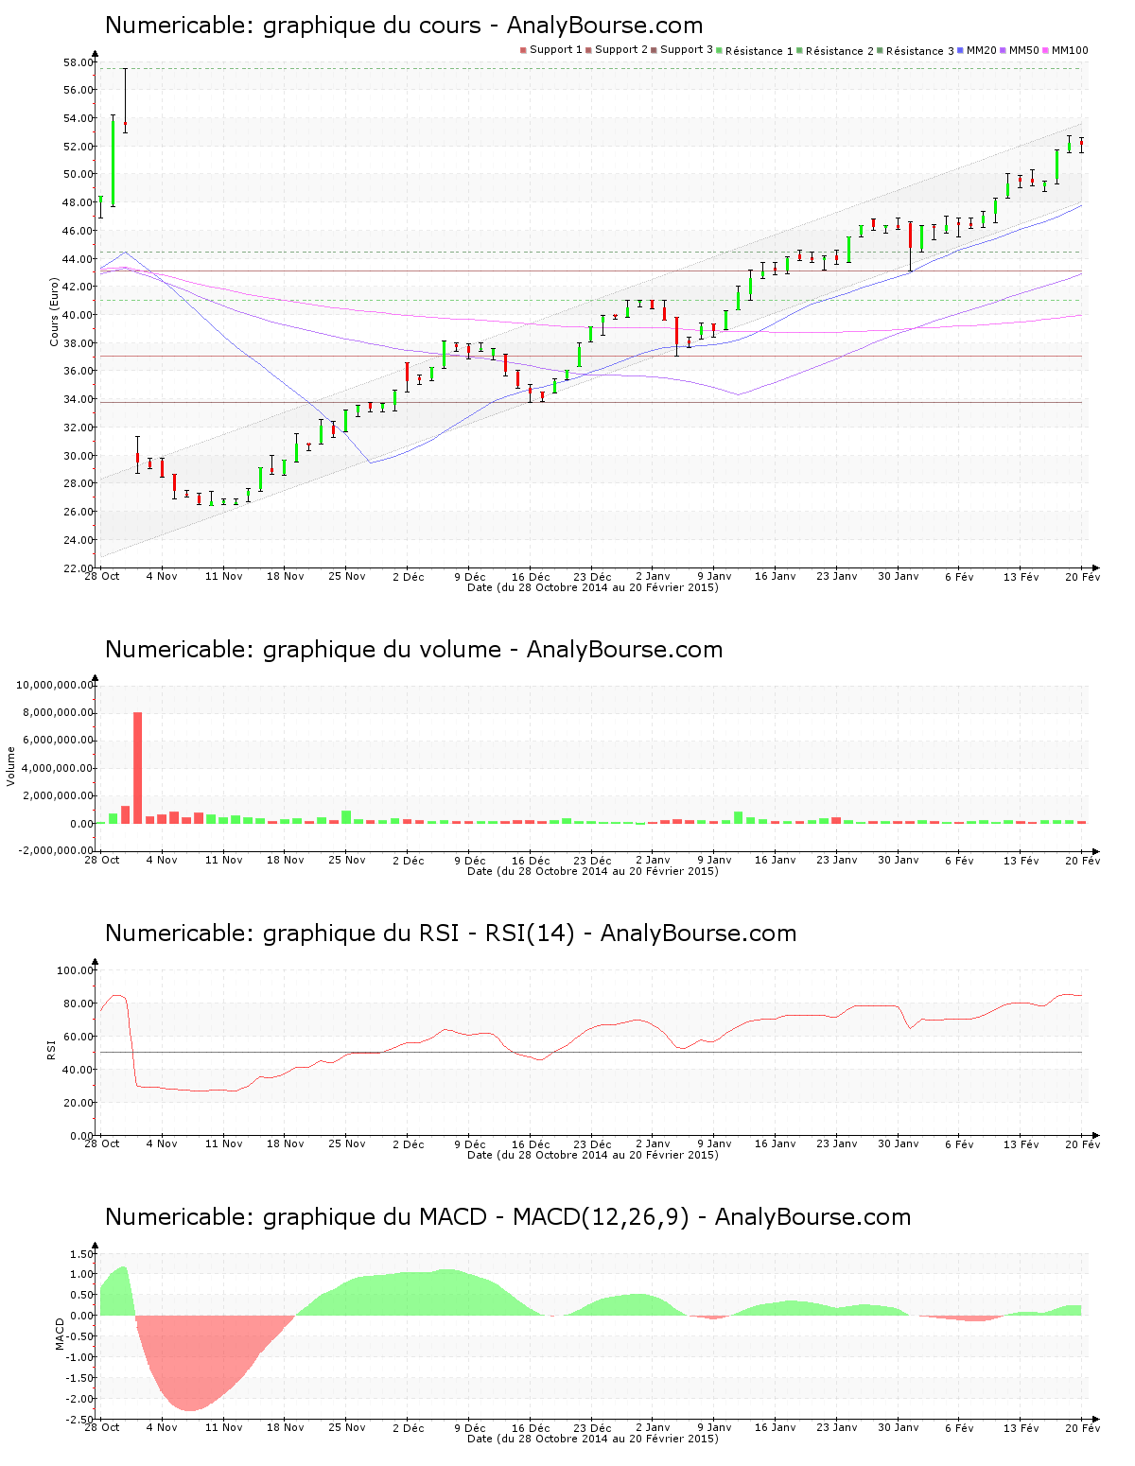Select the 'Résistance 2' legend label
This screenshot has width=1135, height=1466.
click(840, 51)
